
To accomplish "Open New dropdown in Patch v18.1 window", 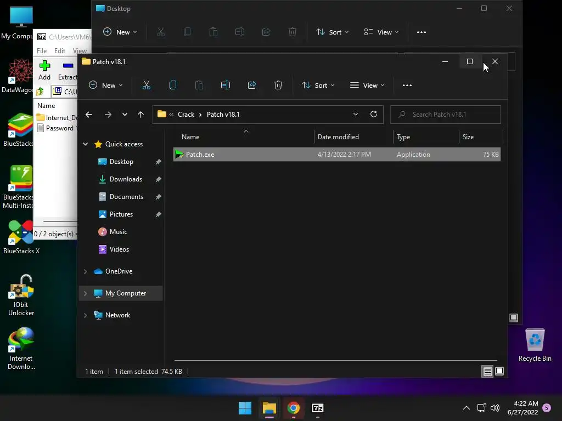I will 106,85.
